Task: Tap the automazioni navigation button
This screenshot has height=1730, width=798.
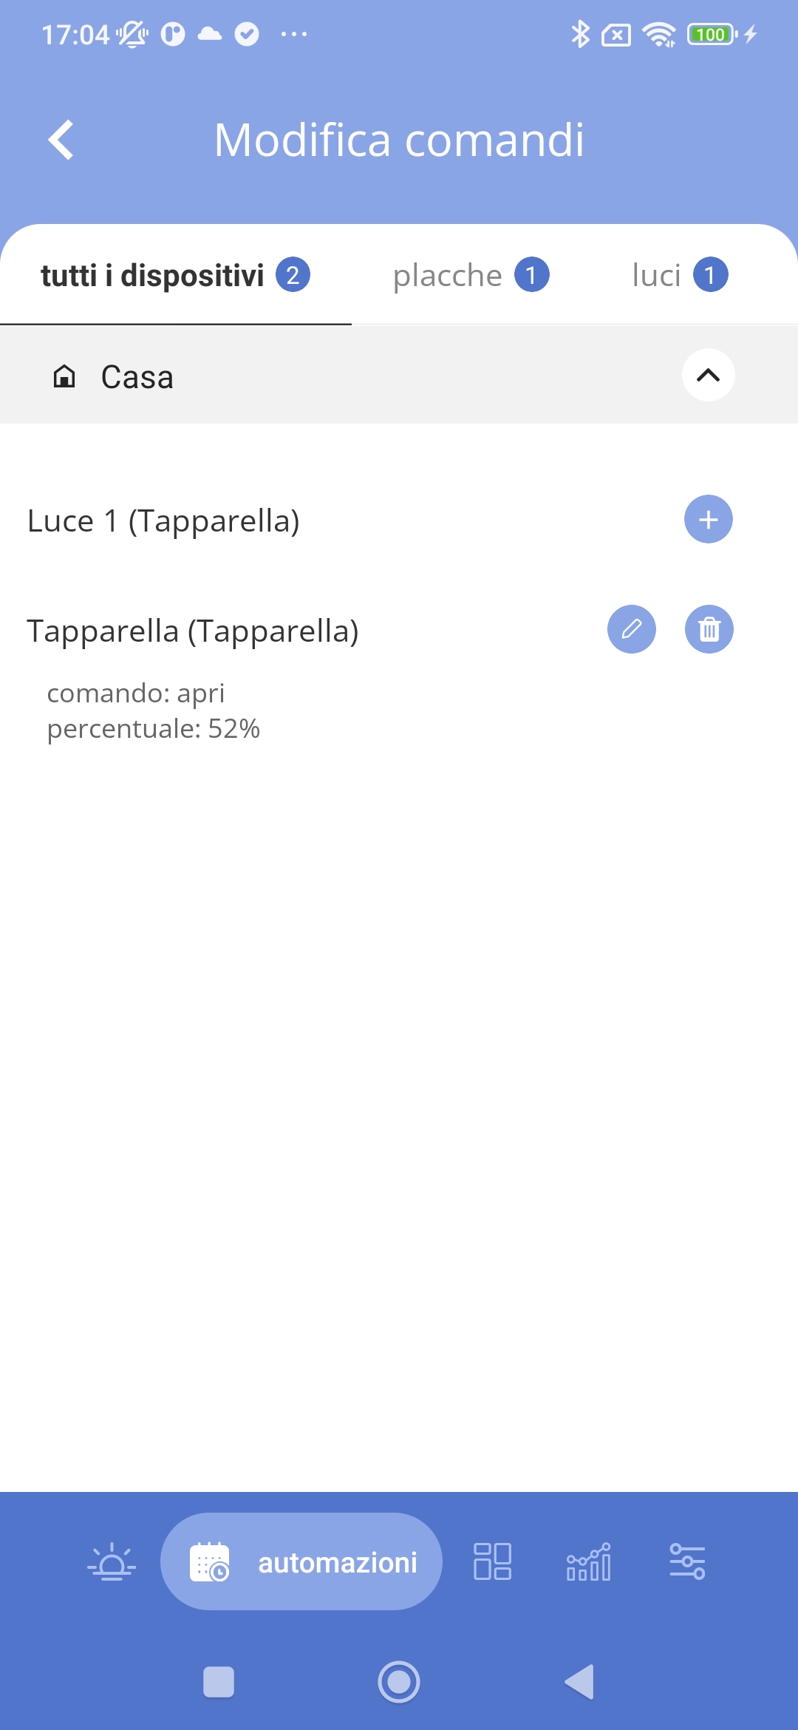Action: coord(301,1561)
